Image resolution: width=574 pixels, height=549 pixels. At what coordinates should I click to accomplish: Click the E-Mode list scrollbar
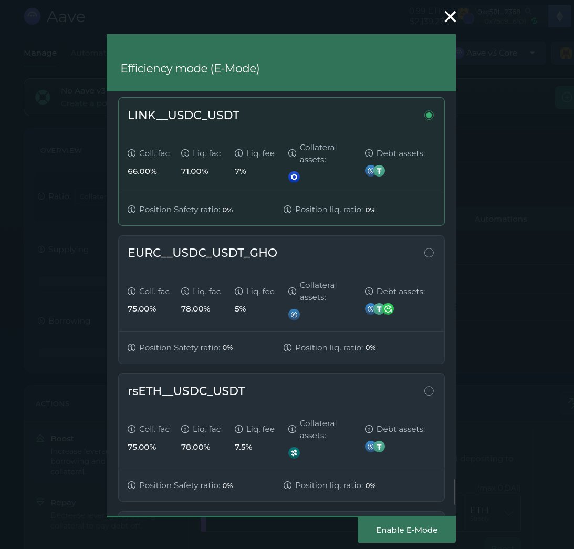point(454,491)
